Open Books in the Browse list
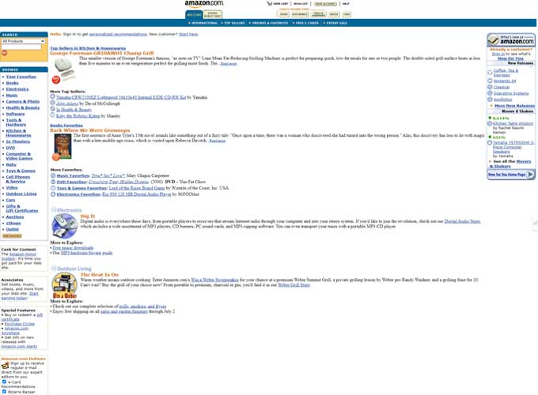The image size is (538, 395). 12,83
